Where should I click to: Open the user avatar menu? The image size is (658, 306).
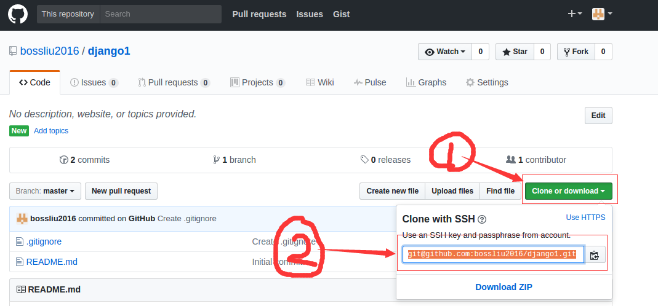point(601,14)
